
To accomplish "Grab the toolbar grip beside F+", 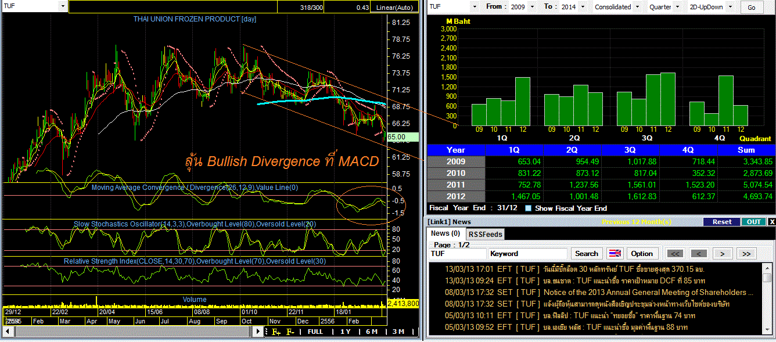I will click(x=267, y=332).
